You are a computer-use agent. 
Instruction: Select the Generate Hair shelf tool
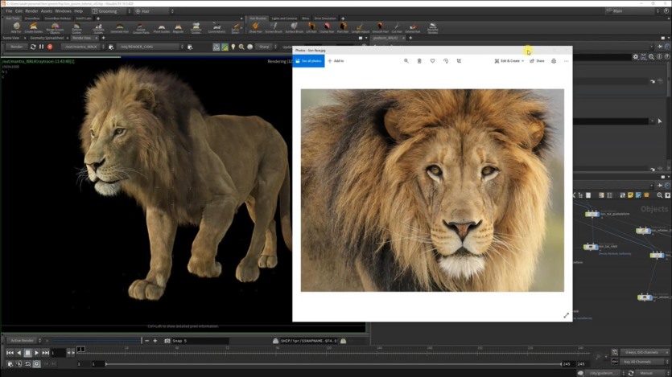[x=120, y=28]
